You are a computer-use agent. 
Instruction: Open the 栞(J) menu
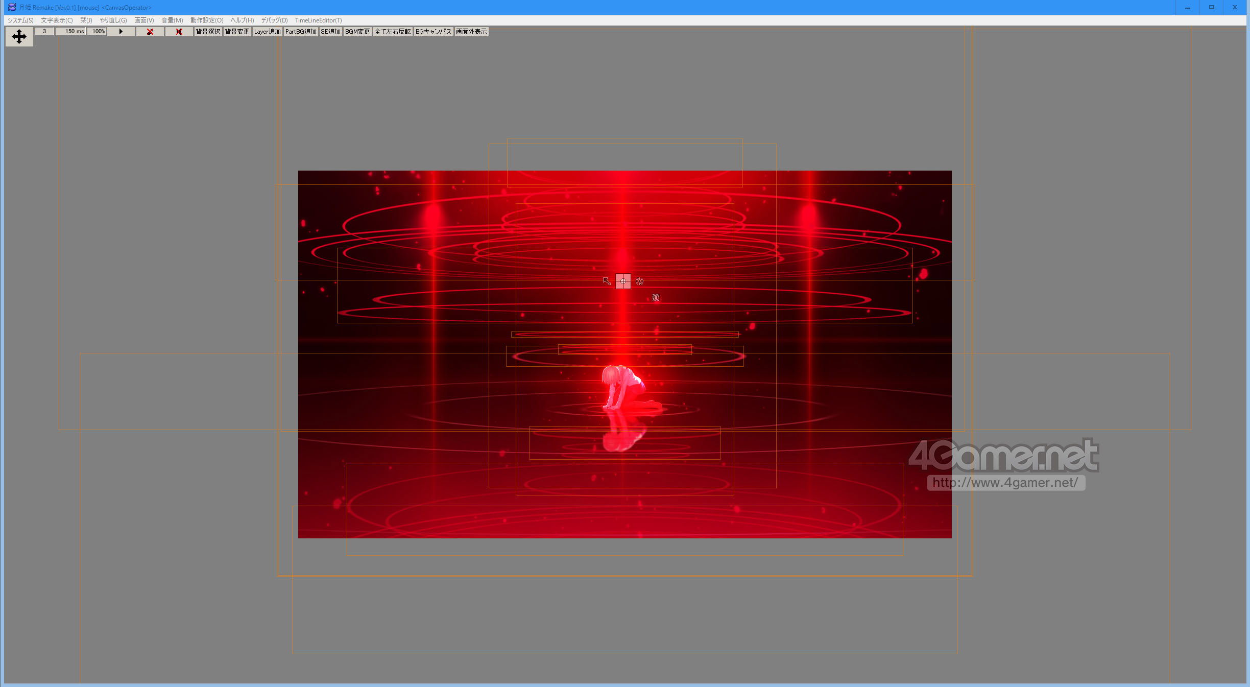86,20
